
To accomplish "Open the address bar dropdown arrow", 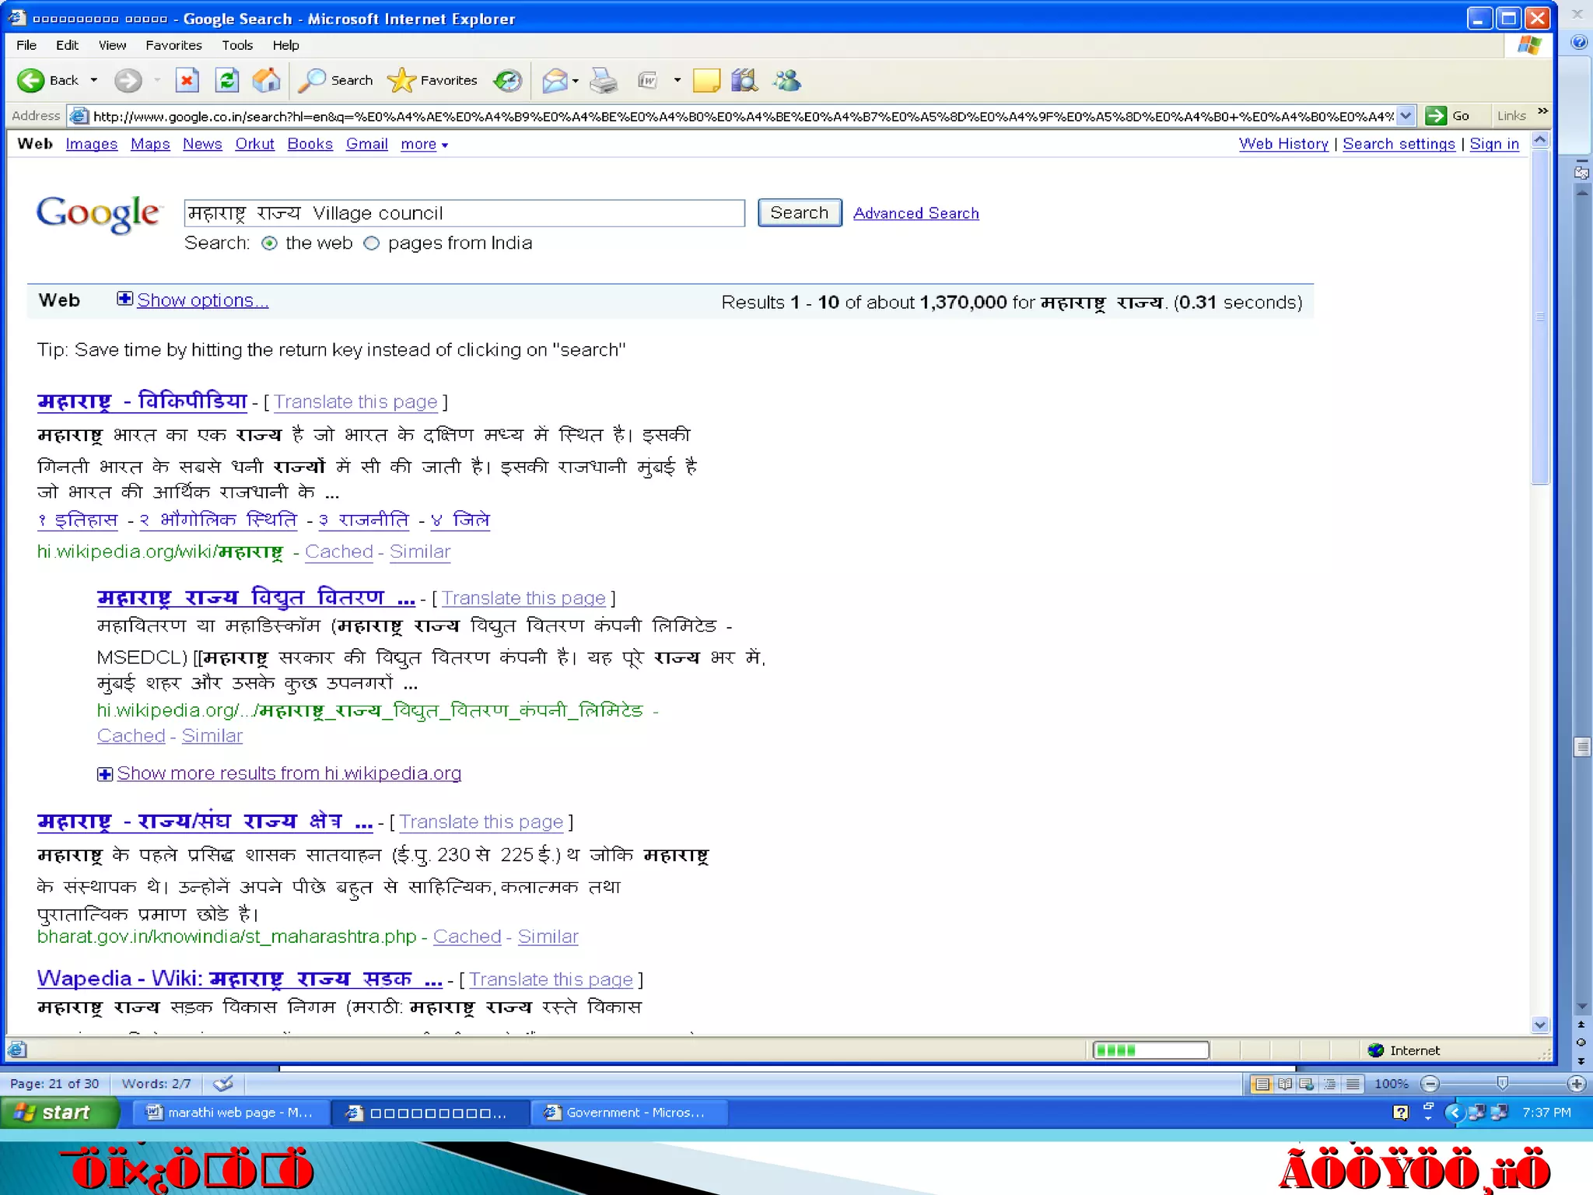I will pyautogui.click(x=1405, y=116).
